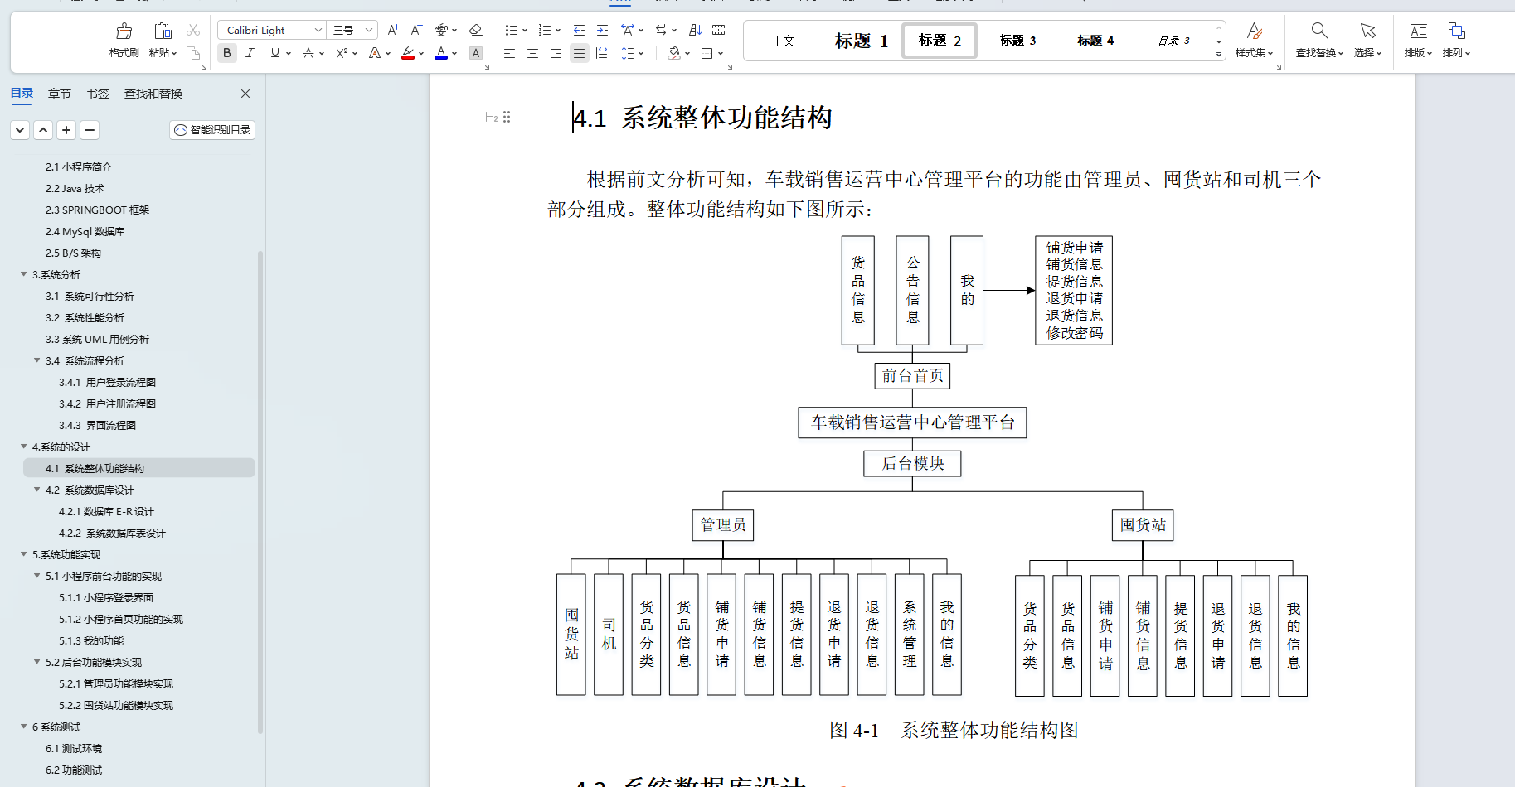Click the Paste (粘贴) clipboard icon
The width and height of the screenshot is (1515, 787).
(x=163, y=31)
